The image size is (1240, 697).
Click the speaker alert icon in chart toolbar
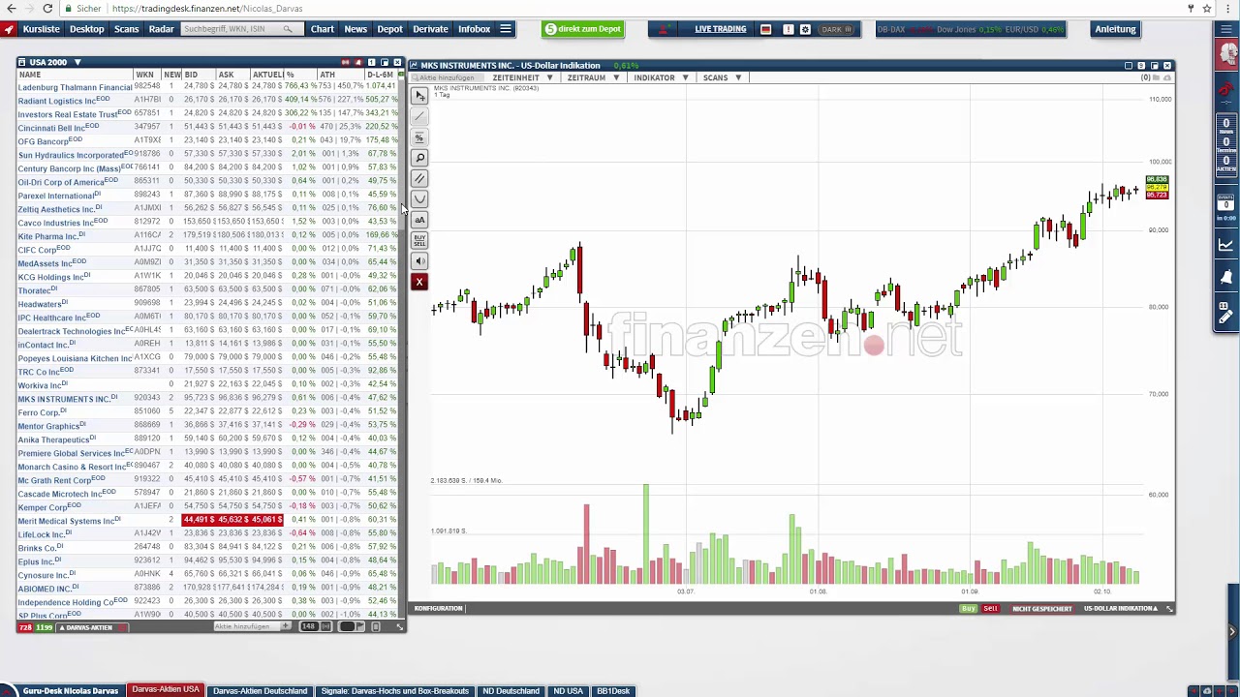(419, 261)
